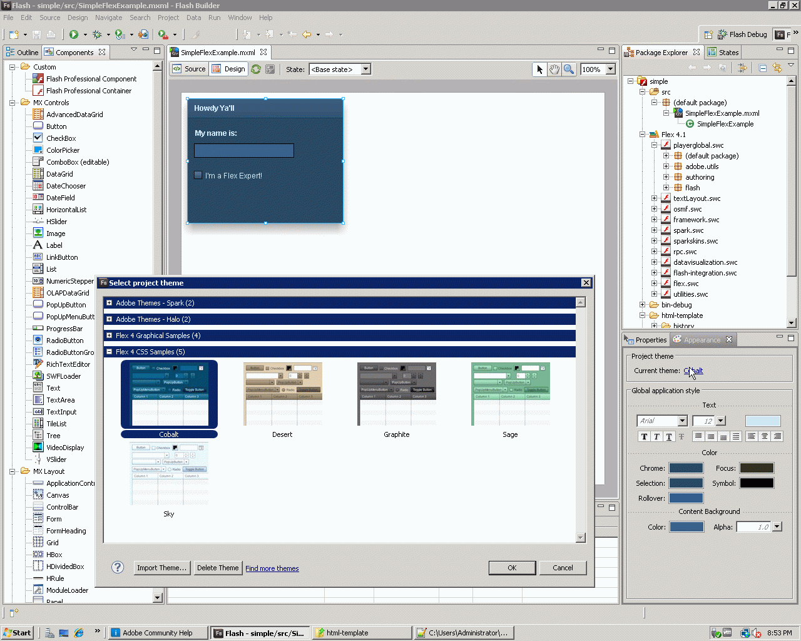Viewport: 801px width, 641px height.
Task: Open the Arial font family dropdown
Action: (x=682, y=421)
